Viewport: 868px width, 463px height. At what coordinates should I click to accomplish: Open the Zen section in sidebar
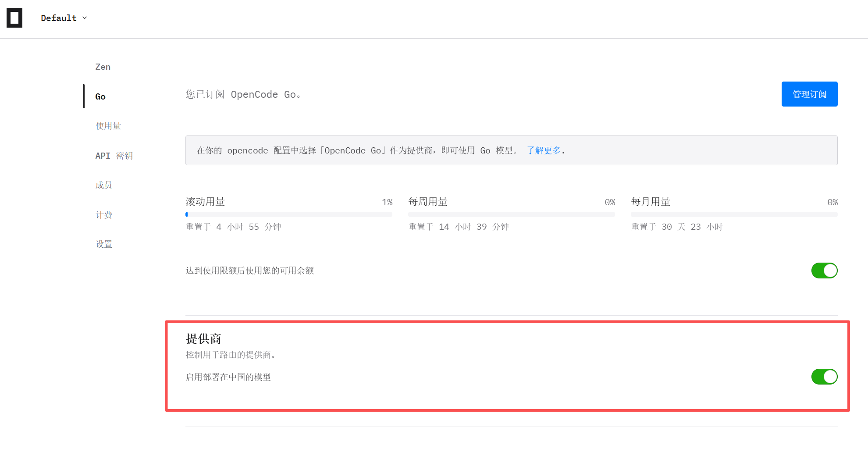pyautogui.click(x=103, y=67)
